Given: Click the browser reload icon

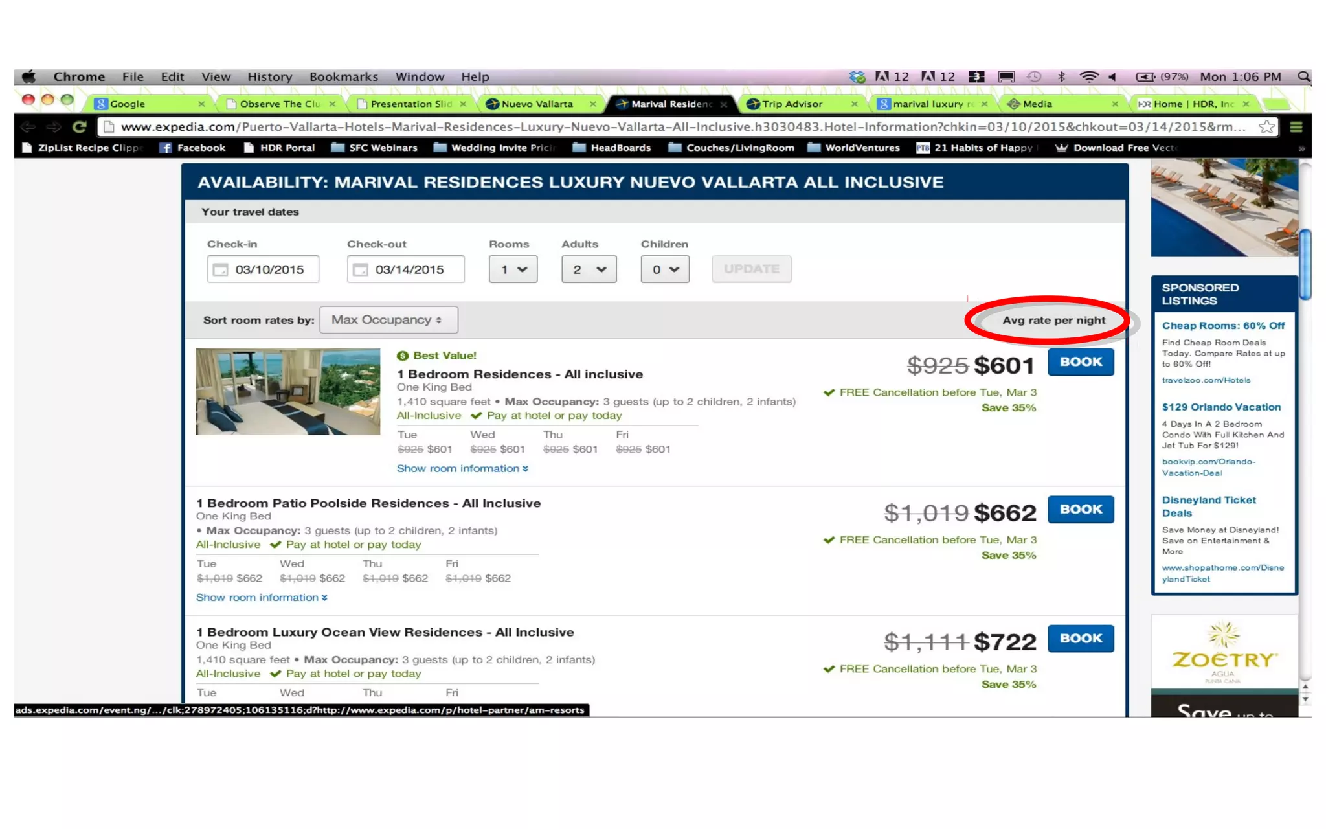Looking at the screenshot, I should tap(79, 127).
